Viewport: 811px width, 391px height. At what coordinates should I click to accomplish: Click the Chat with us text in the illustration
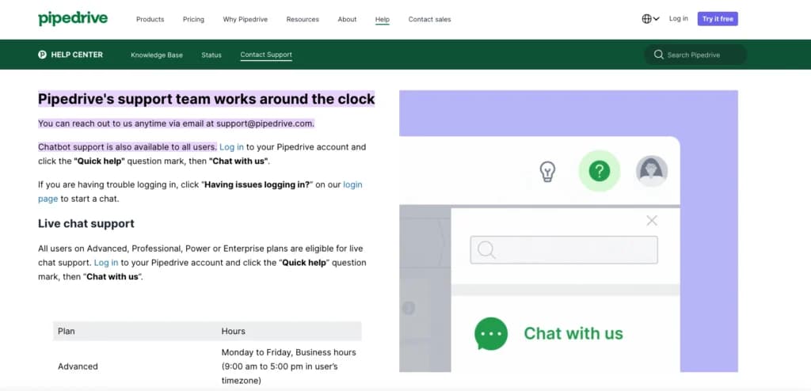(573, 333)
